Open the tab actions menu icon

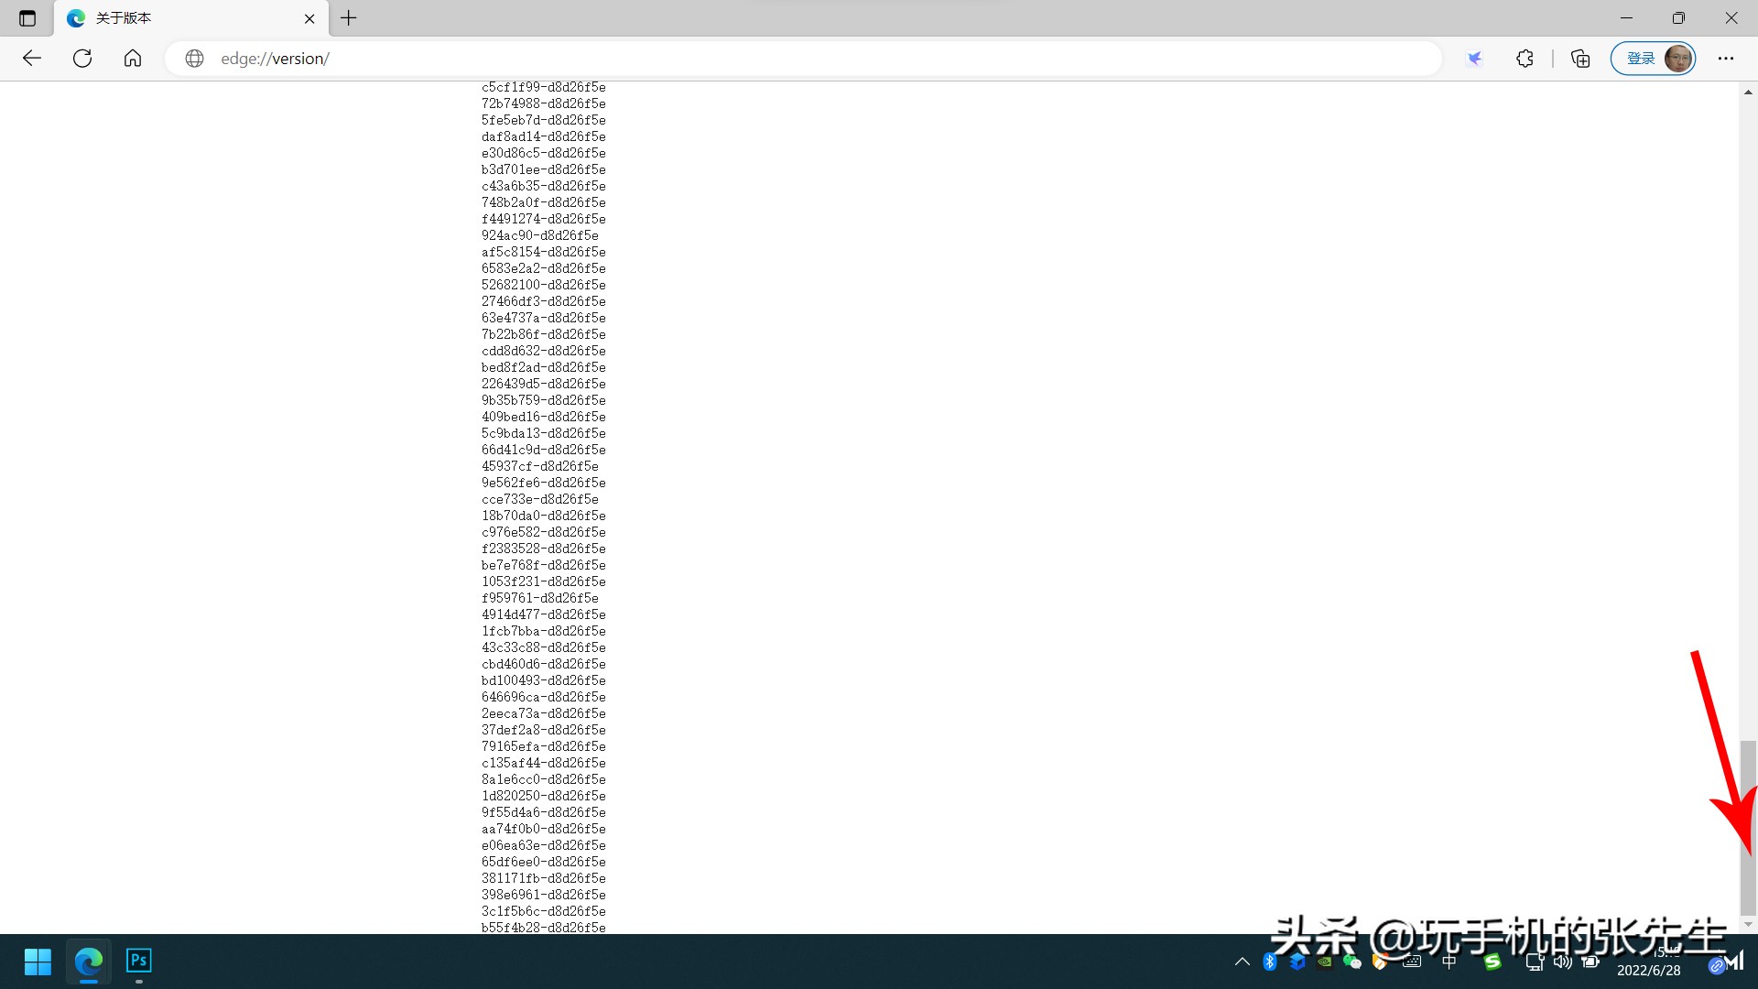coord(27,18)
